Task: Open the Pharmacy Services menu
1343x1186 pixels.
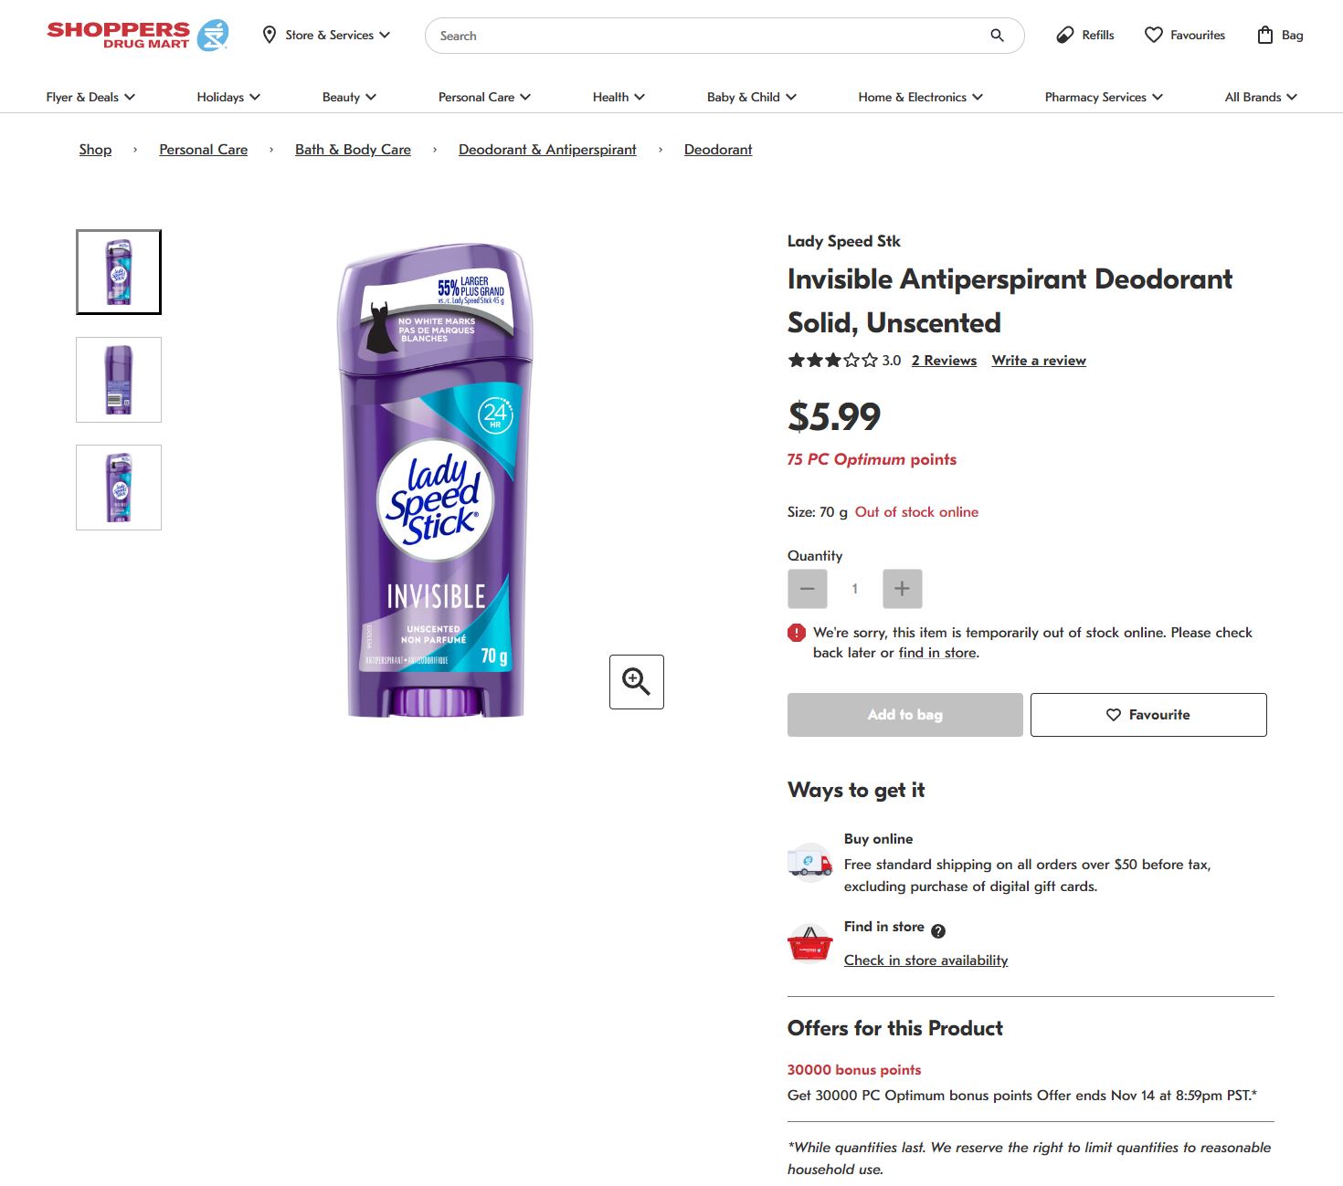Action: point(1104,97)
